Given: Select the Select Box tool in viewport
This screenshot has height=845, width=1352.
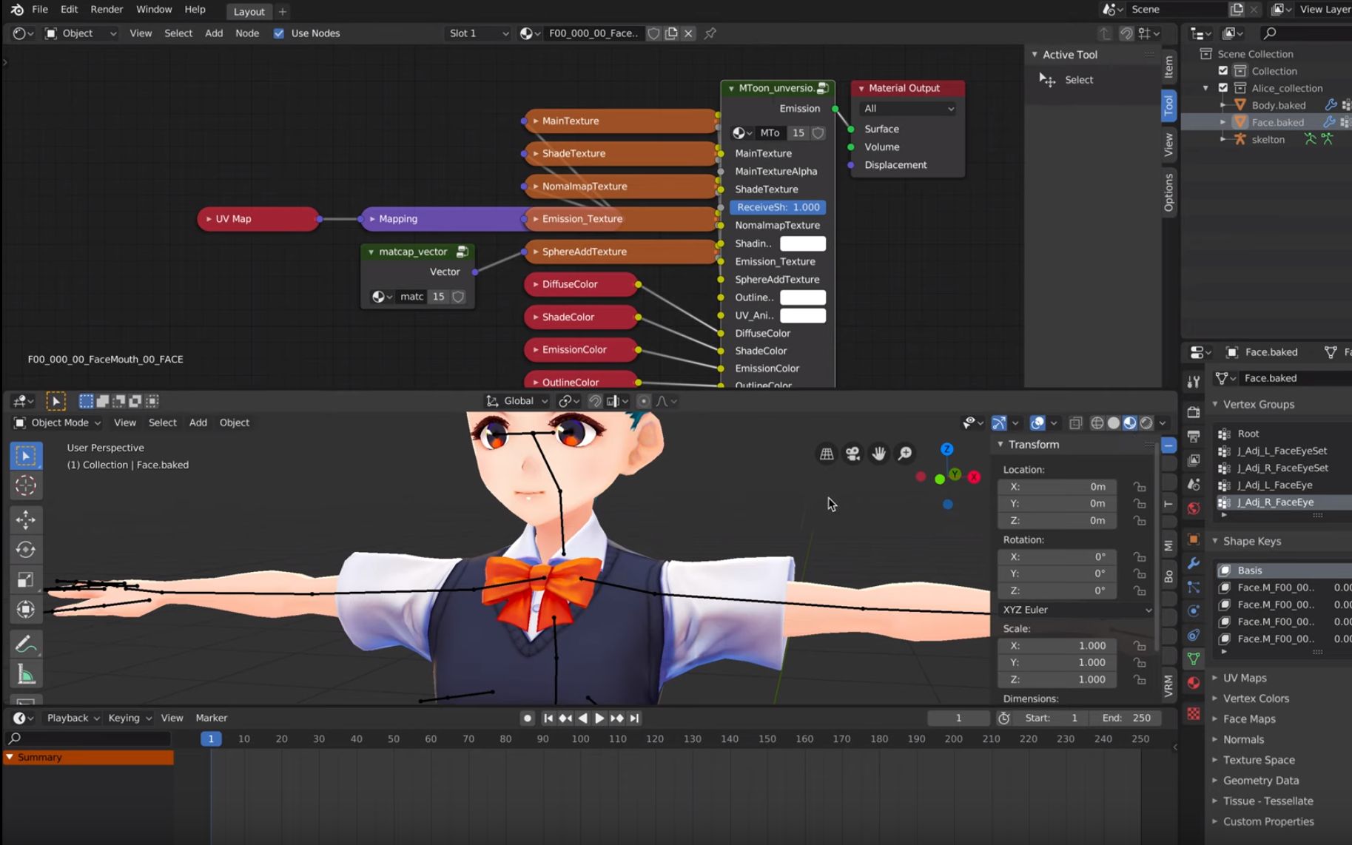Looking at the screenshot, I should click(26, 456).
